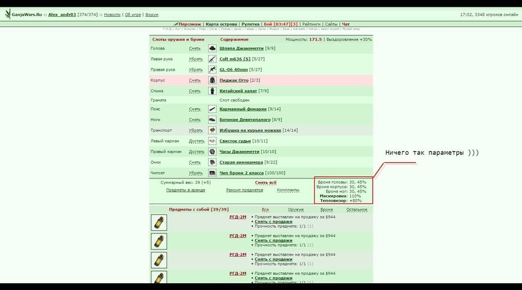Image resolution: width=522 pixels, height=290 pixels.
Task: Open the header Форум link
Action: pyautogui.click(x=152, y=15)
